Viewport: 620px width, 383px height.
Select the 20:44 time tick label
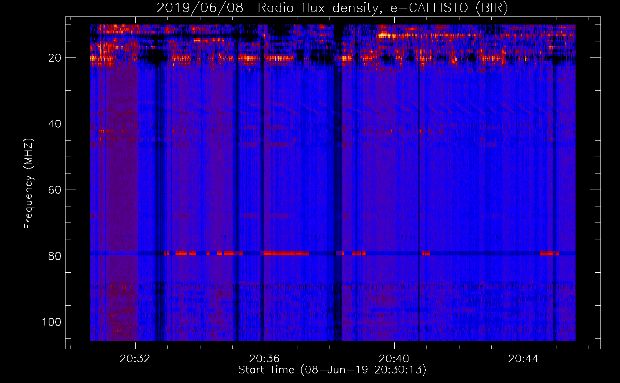523,359
